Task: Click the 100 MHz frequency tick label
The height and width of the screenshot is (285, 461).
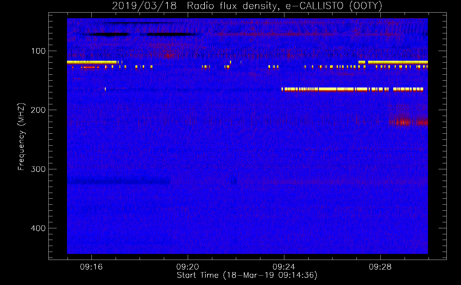Action: pyautogui.click(x=38, y=51)
